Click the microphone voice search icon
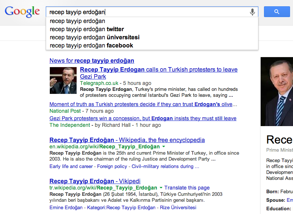293x214 pixels. (252, 12)
